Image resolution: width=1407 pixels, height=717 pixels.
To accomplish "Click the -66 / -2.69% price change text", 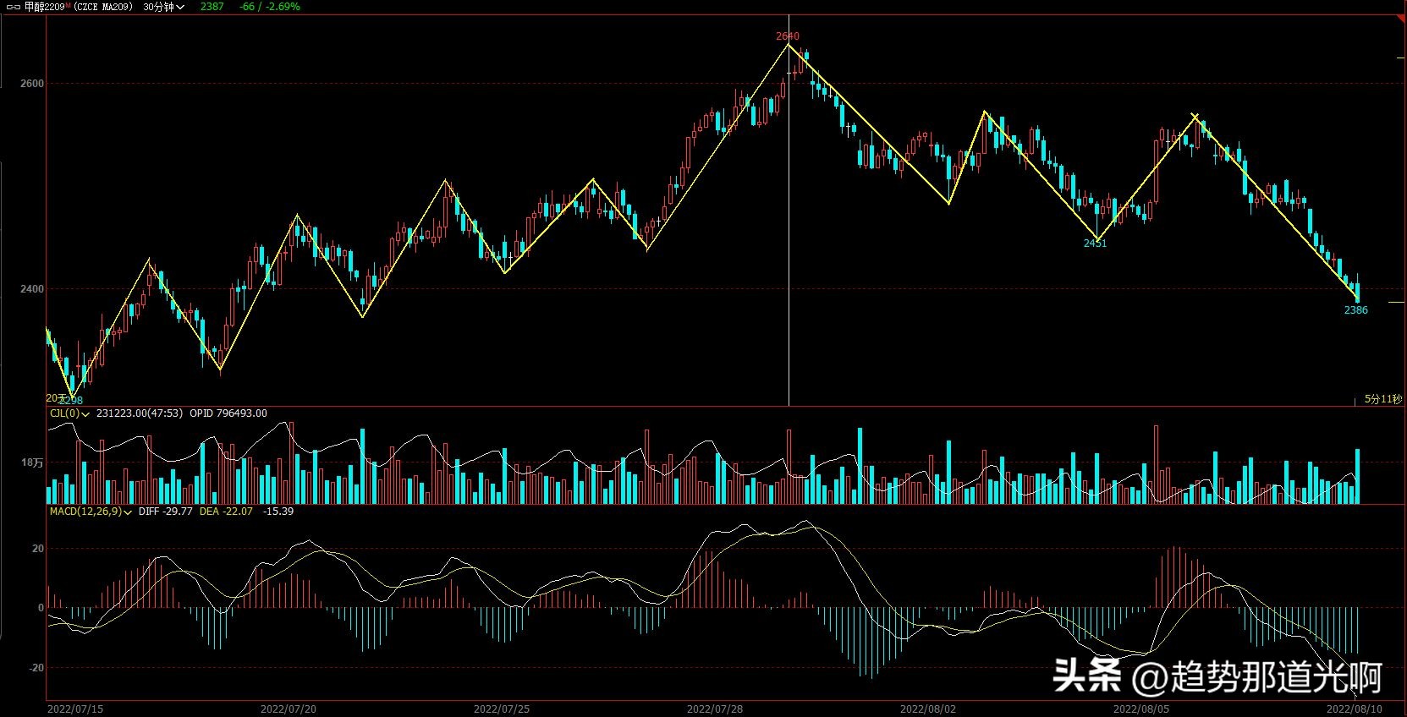I will 269,7.
